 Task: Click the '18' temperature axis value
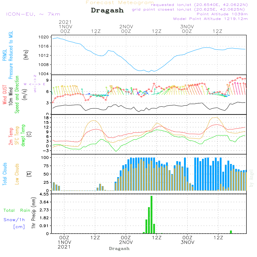(46, 118)
